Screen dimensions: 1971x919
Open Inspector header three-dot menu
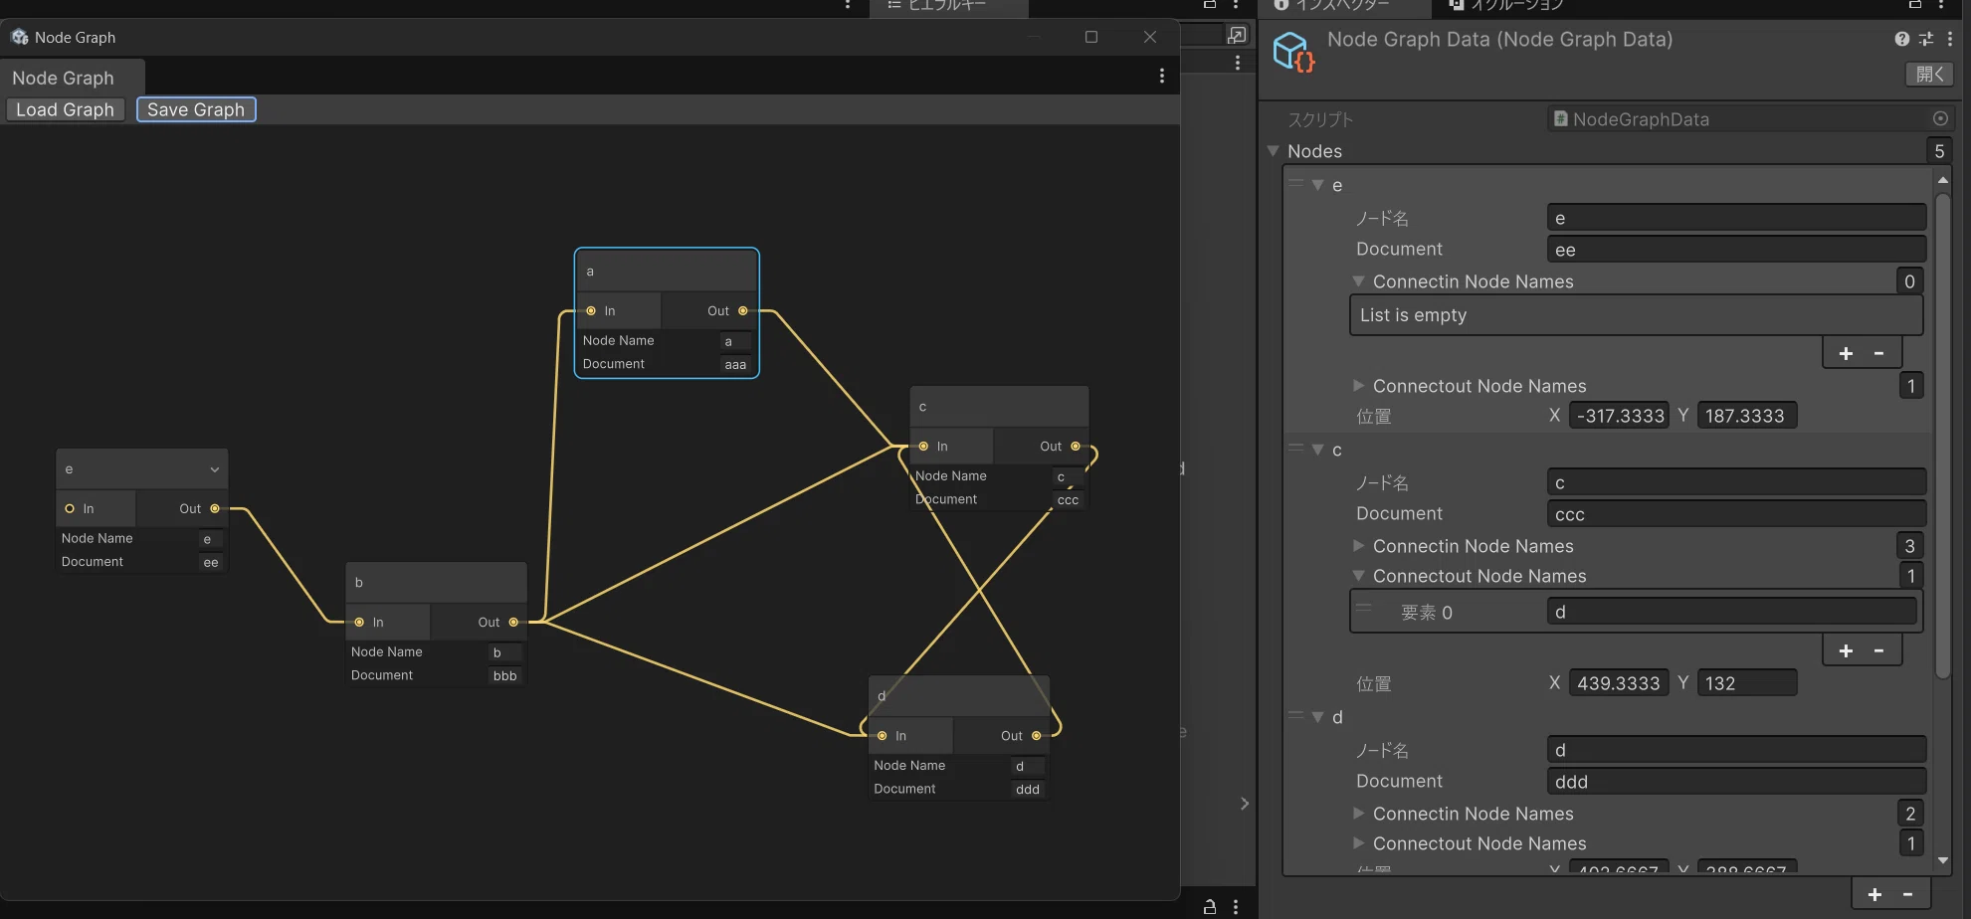1949,39
